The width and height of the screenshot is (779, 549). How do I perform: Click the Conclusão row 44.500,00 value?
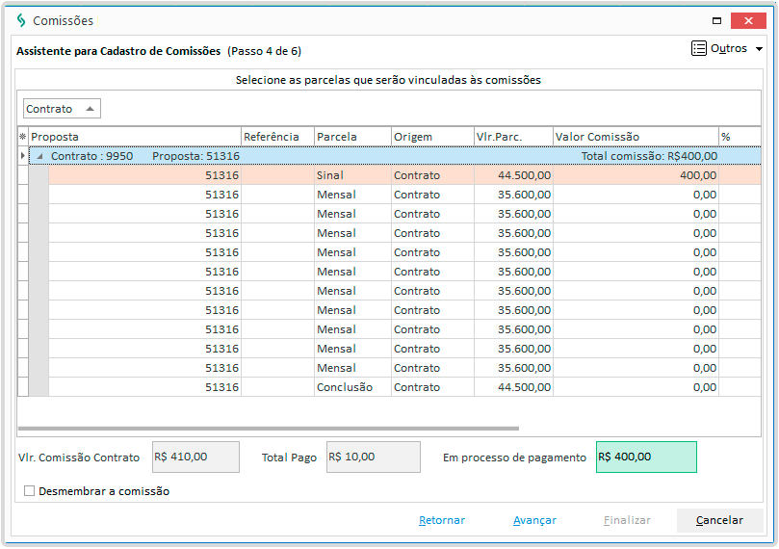(513, 387)
